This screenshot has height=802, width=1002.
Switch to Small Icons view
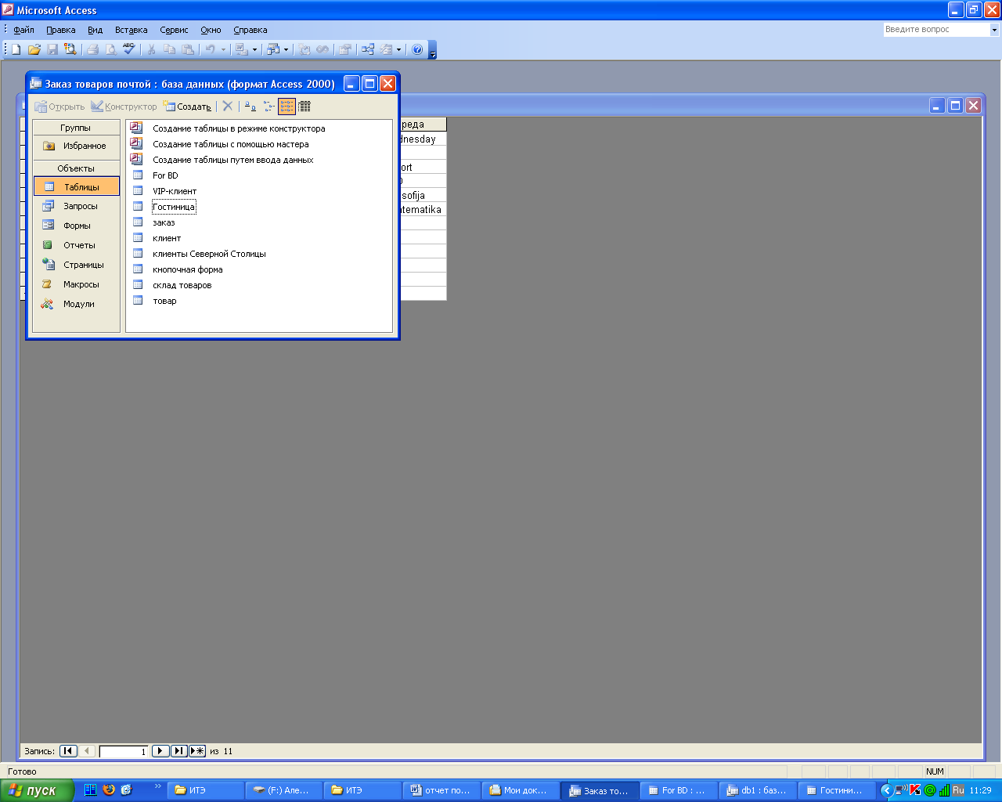269,106
